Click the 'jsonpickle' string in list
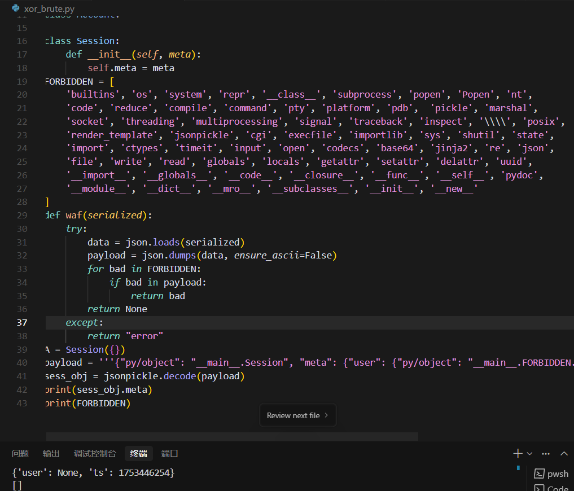The height and width of the screenshot is (491, 574). pyautogui.click(x=201, y=135)
